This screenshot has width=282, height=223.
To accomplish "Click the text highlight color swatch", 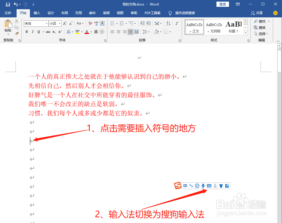I will [77, 32].
